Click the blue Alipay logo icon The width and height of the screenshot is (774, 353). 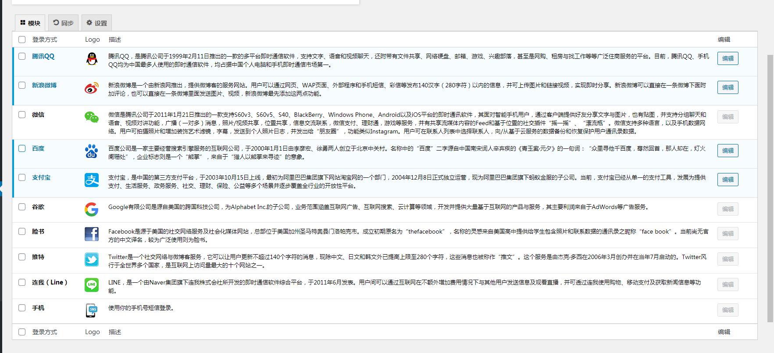coord(92,180)
